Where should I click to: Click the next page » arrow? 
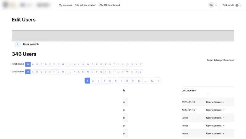(158, 81)
